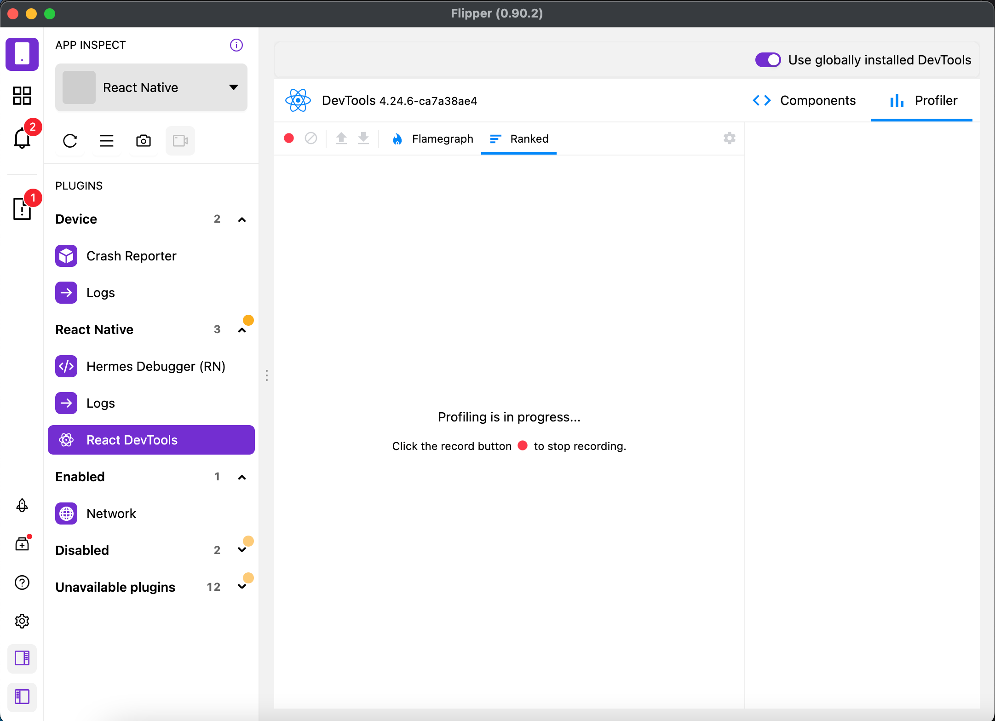
Task: Click the red dot in recording hint text
Action: (523, 445)
